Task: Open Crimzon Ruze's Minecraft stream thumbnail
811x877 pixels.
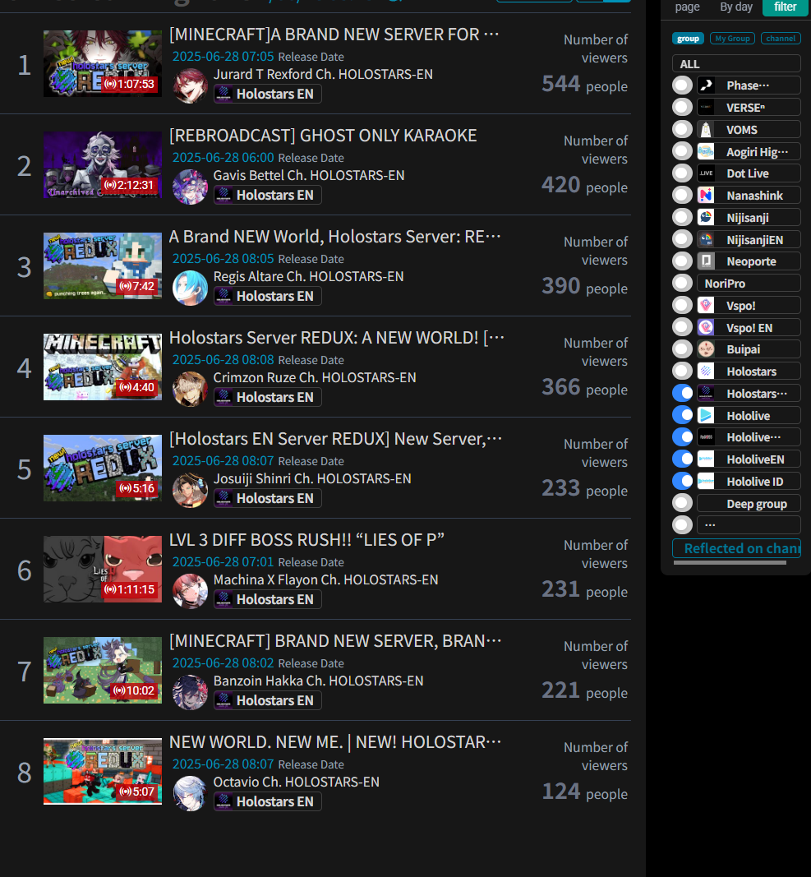Action: pyautogui.click(x=103, y=367)
